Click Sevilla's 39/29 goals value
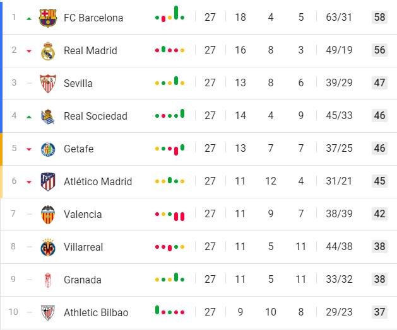397x330 pixels. (339, 82)
